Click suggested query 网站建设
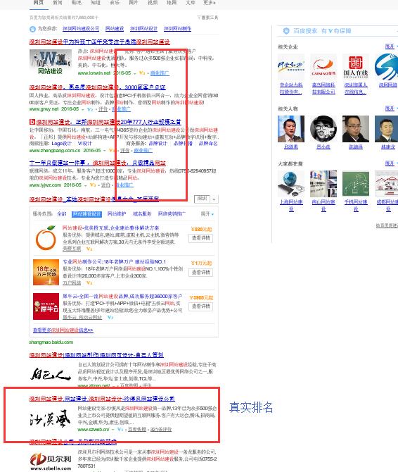The height and width of the screenshot is (472, 398). tap(115, 29)
